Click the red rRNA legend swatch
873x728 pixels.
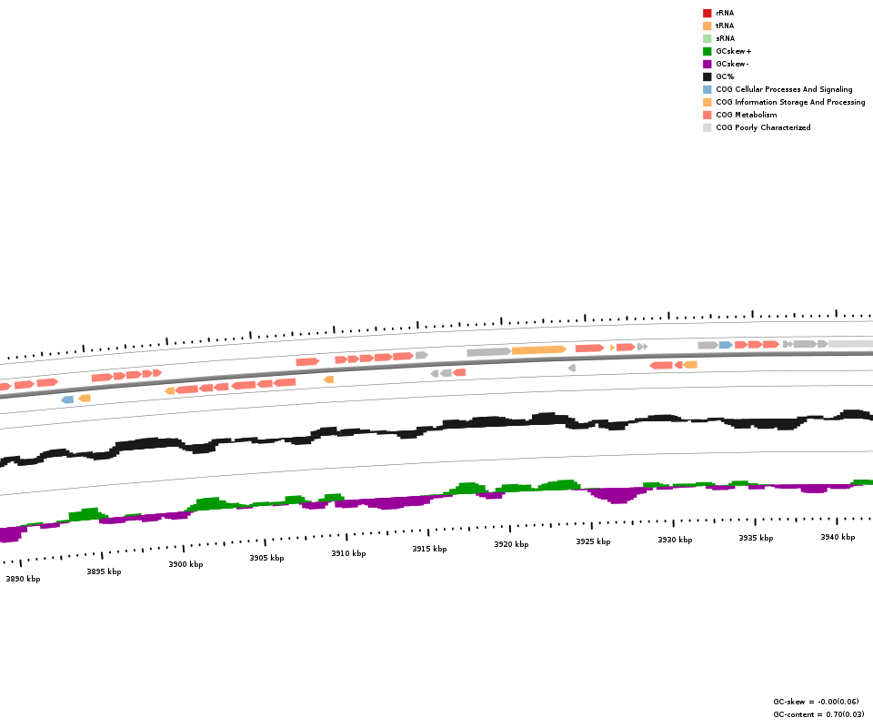click(707, 13)
